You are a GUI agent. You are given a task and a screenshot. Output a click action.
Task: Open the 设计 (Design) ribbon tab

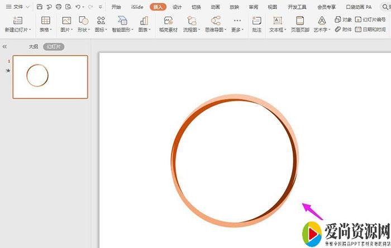[177, 7]
